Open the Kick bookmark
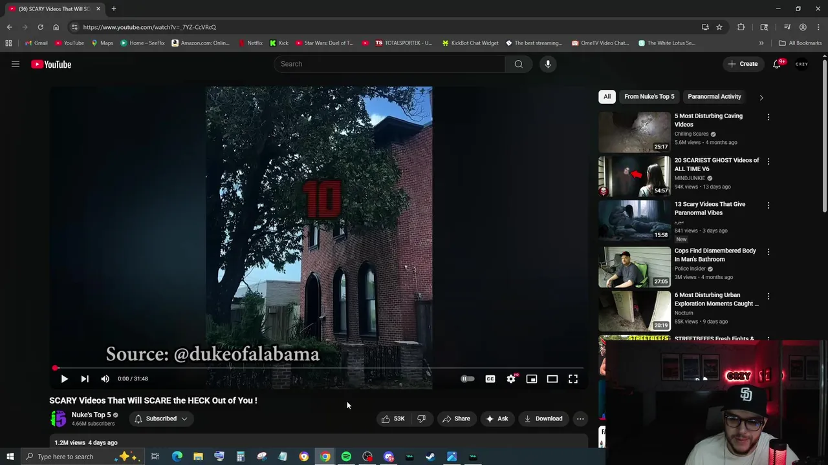 point(279,43)
